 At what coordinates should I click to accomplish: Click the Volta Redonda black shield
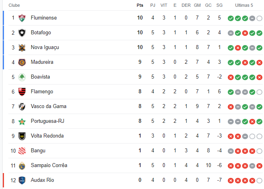[x=22, y=136]
